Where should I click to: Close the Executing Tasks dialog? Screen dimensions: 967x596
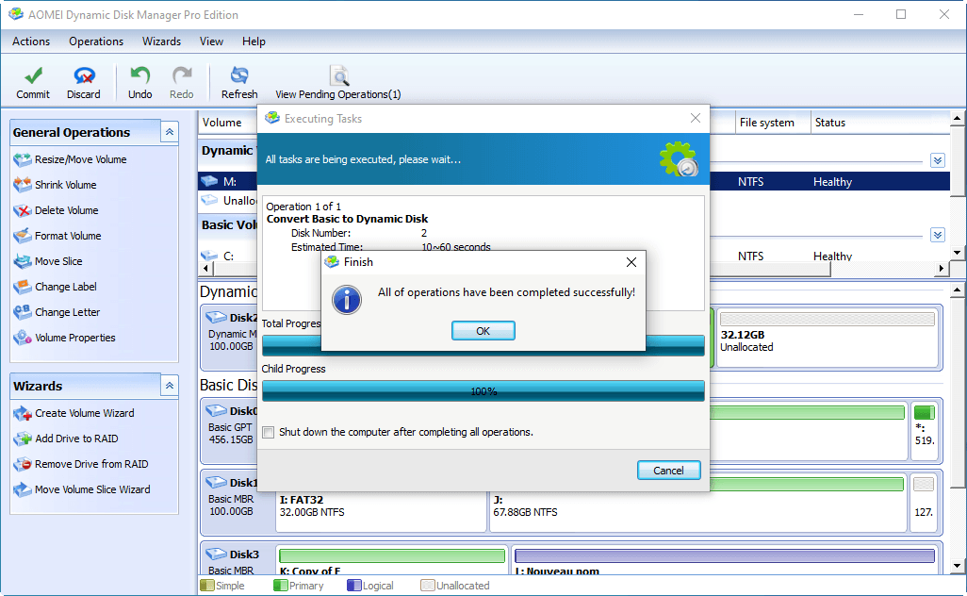[x=695, y=118]
